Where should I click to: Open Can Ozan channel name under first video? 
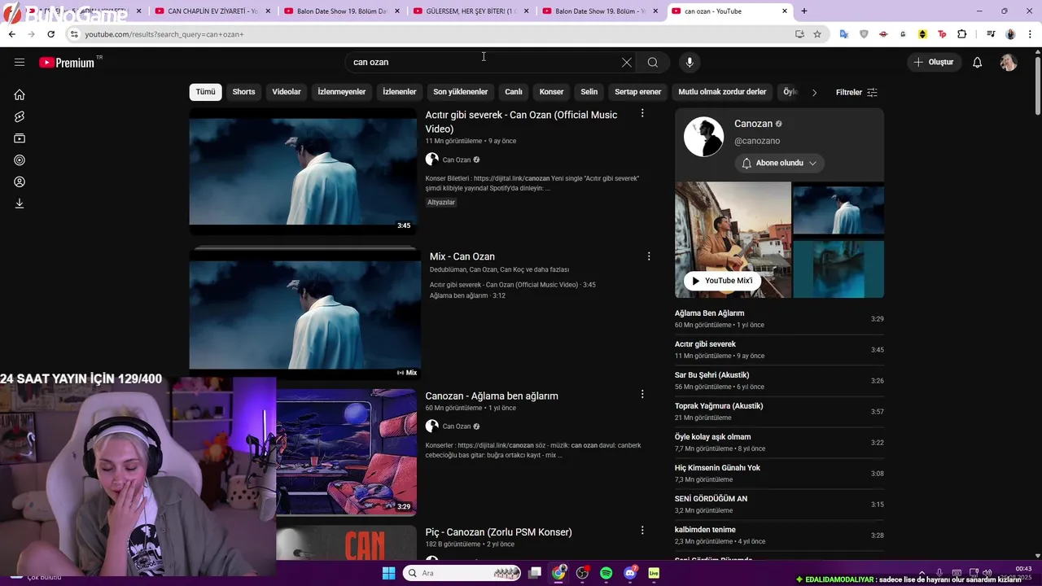(457, 160)
